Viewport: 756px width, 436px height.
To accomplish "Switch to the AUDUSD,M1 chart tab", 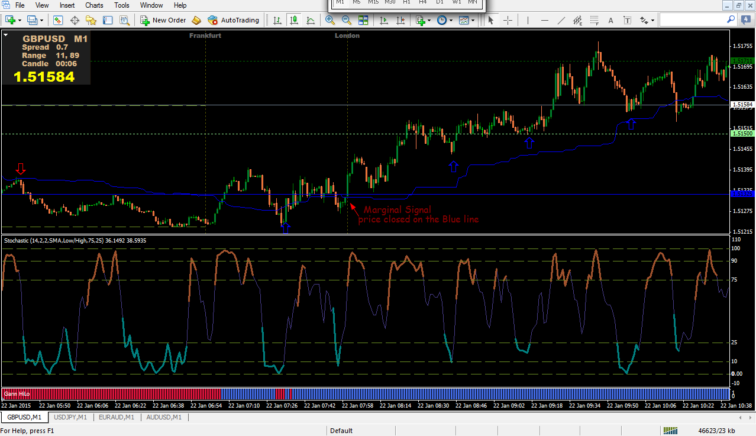I will [x=163, y=417].
